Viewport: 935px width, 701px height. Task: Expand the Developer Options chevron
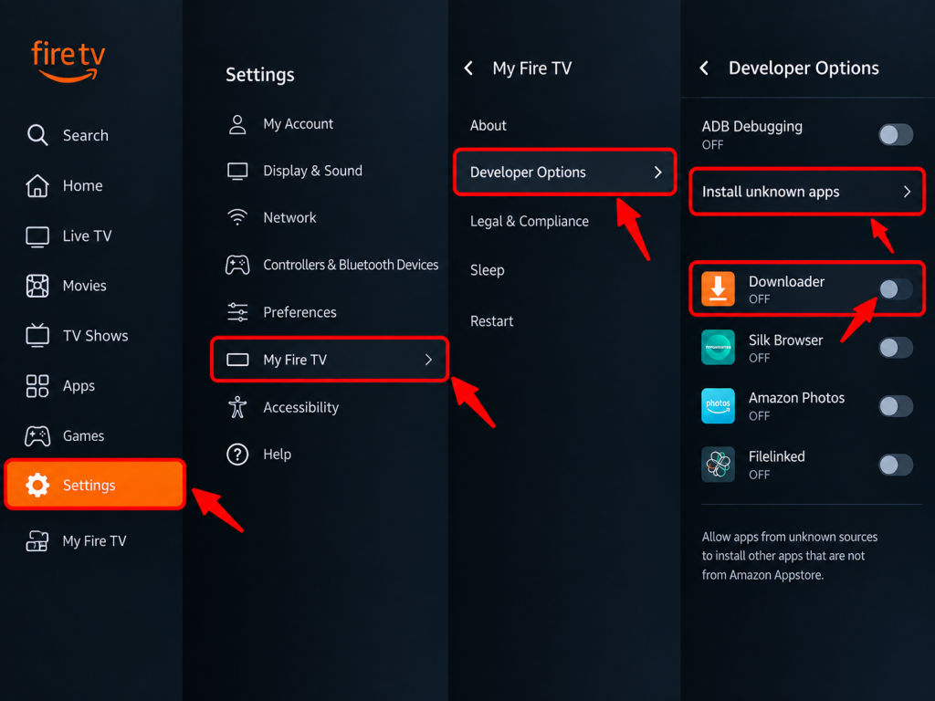click(657, 173)
